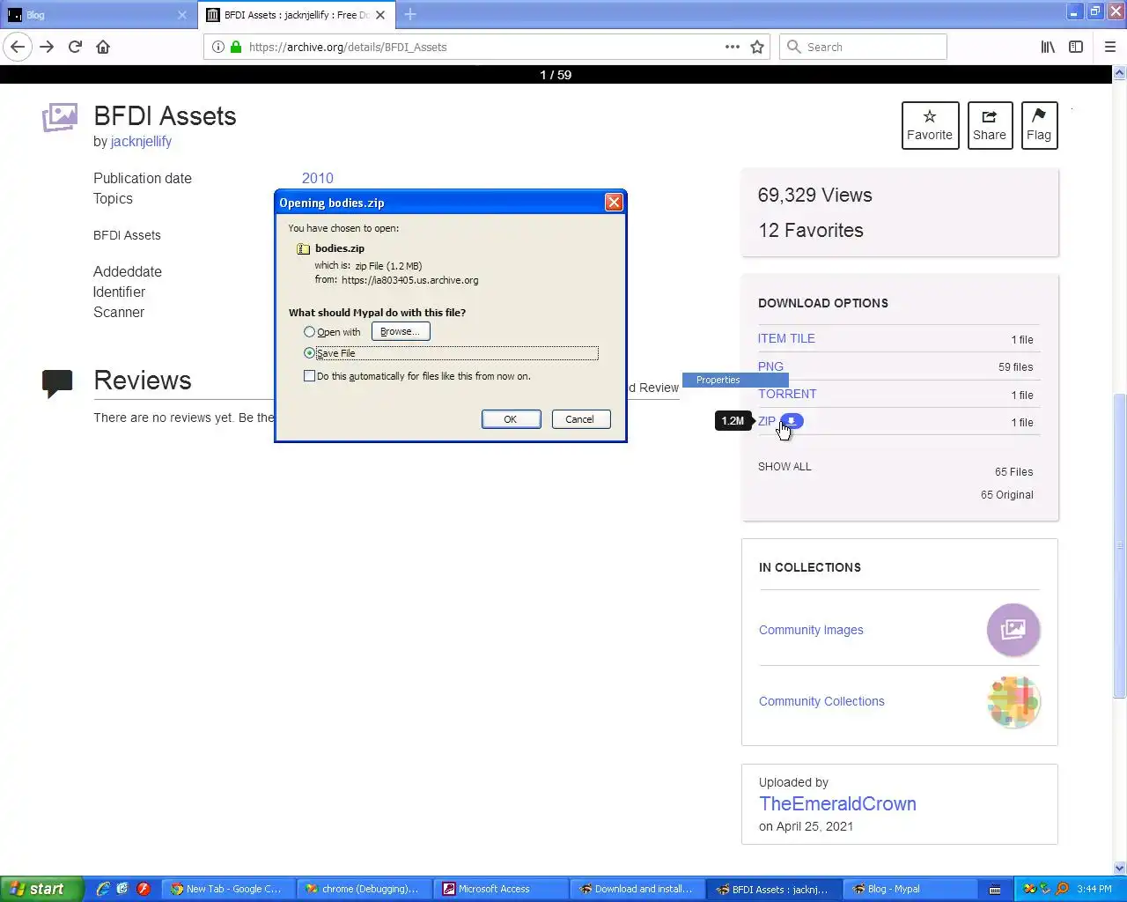View the green padlock security details

pos(236,47)
